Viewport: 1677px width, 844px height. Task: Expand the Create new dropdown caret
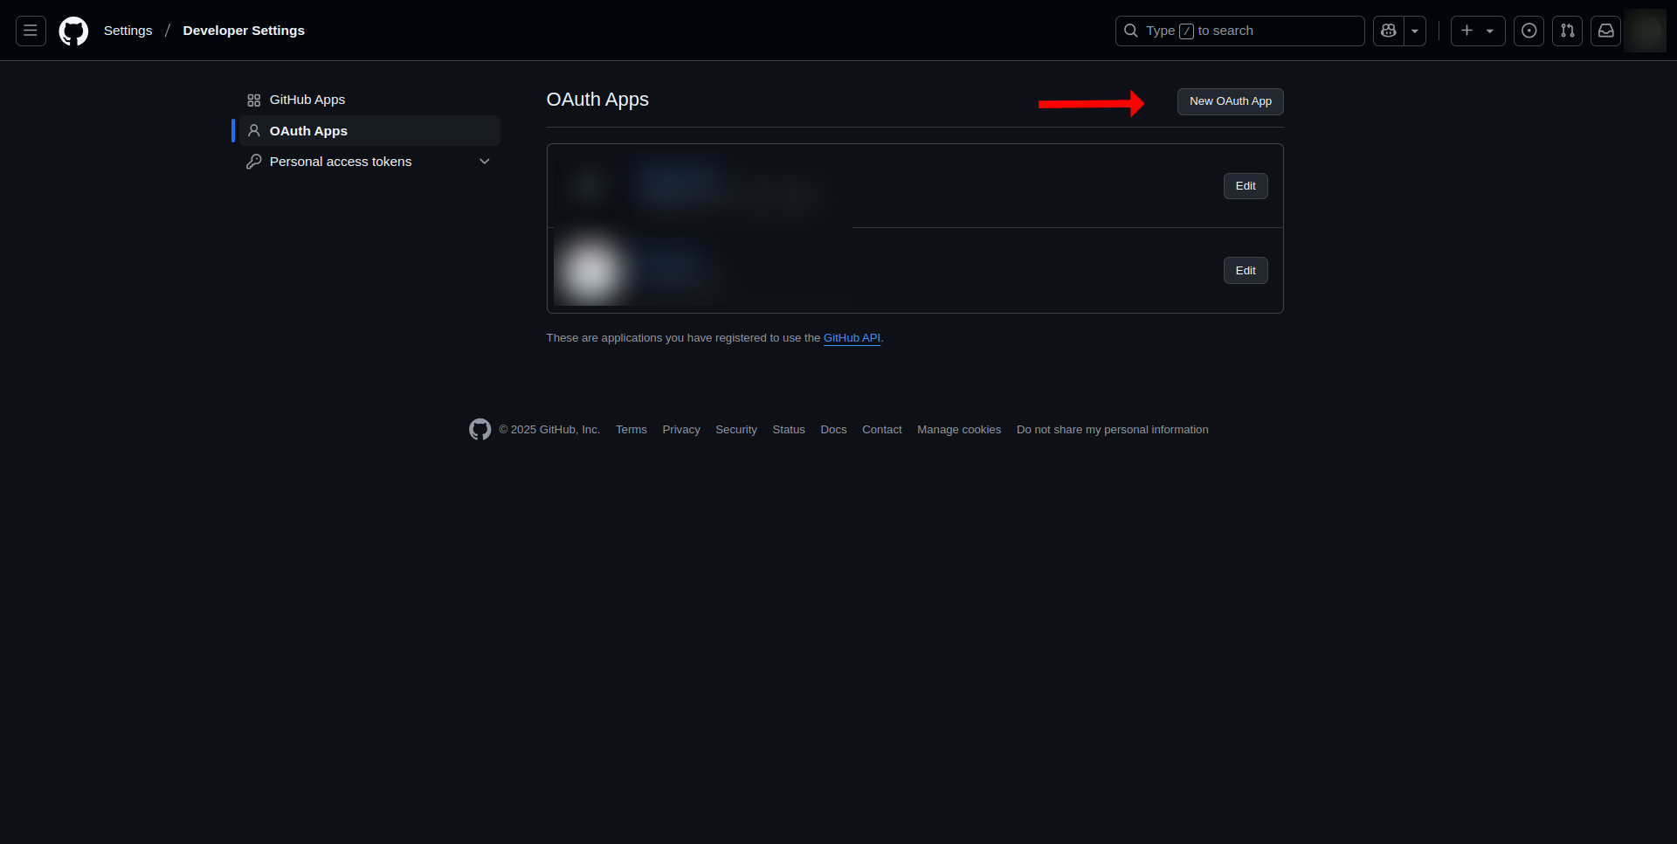(1490, 31)
